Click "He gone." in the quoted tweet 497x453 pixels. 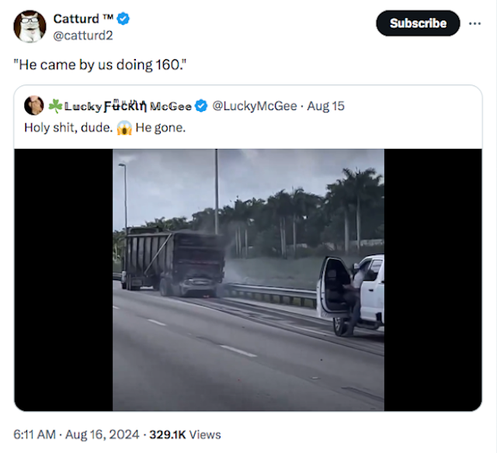pyautogui.click(x=161, y=127)
